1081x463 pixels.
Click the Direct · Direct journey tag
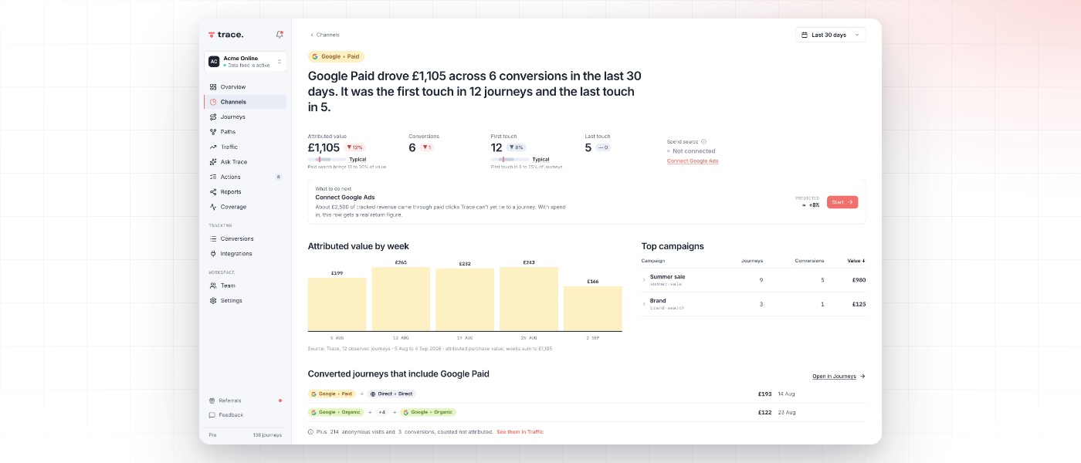[391, 394]
